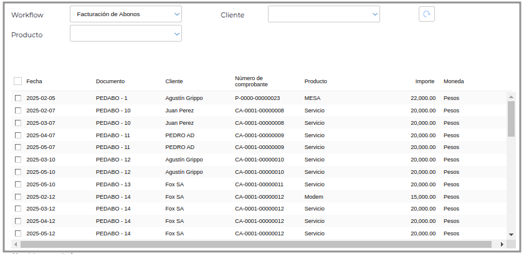Click the refresh icon button

click(x=426, y=14)
